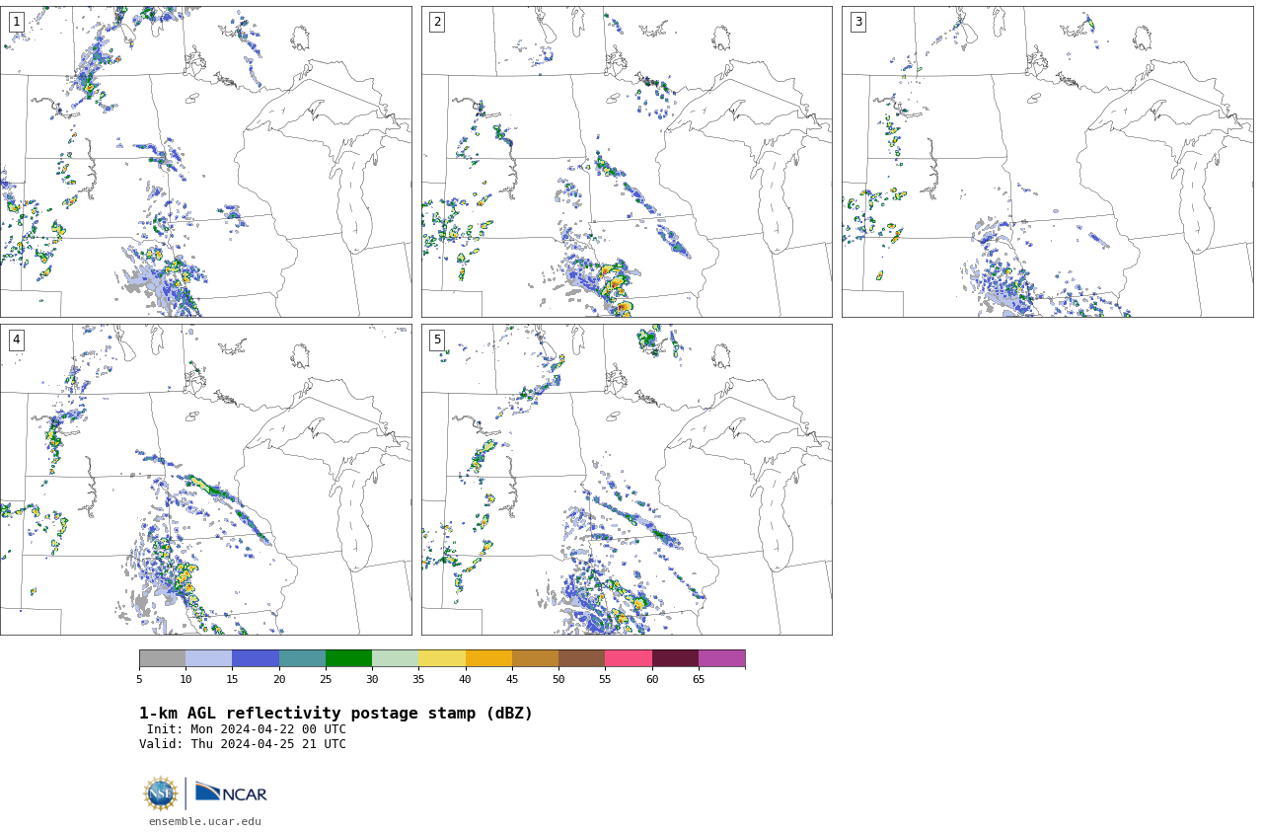1263x833 pixels.
Task: Open ensemble member 3 reflectivity map
Action: [1047, 162]
